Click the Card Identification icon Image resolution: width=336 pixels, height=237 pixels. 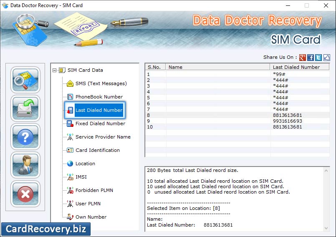tap(70, 150)
